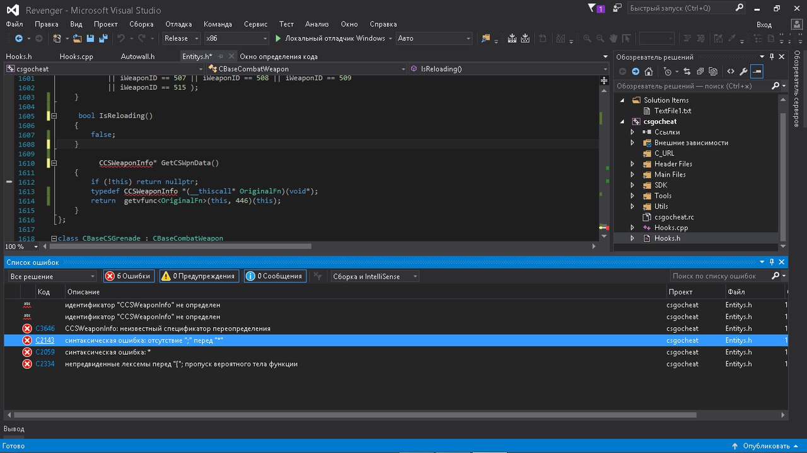
Task: Click the notifications flag icon
Action: [x=592, y=9]
